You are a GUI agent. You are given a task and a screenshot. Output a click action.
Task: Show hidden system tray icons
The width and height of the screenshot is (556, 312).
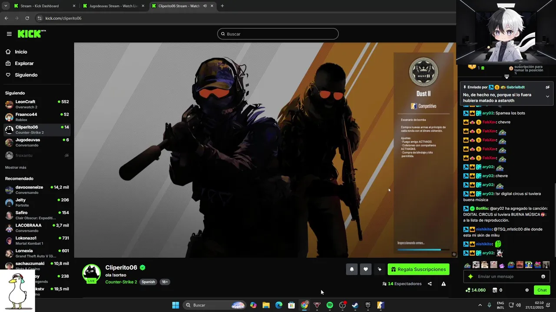tap(479, 305)
